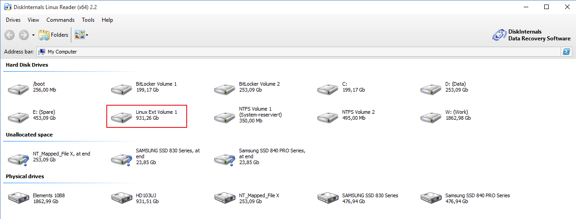This screenshot has height=219, width=576.
Task: Click the address bar My Computer field
Action: (x=299, y=52)
